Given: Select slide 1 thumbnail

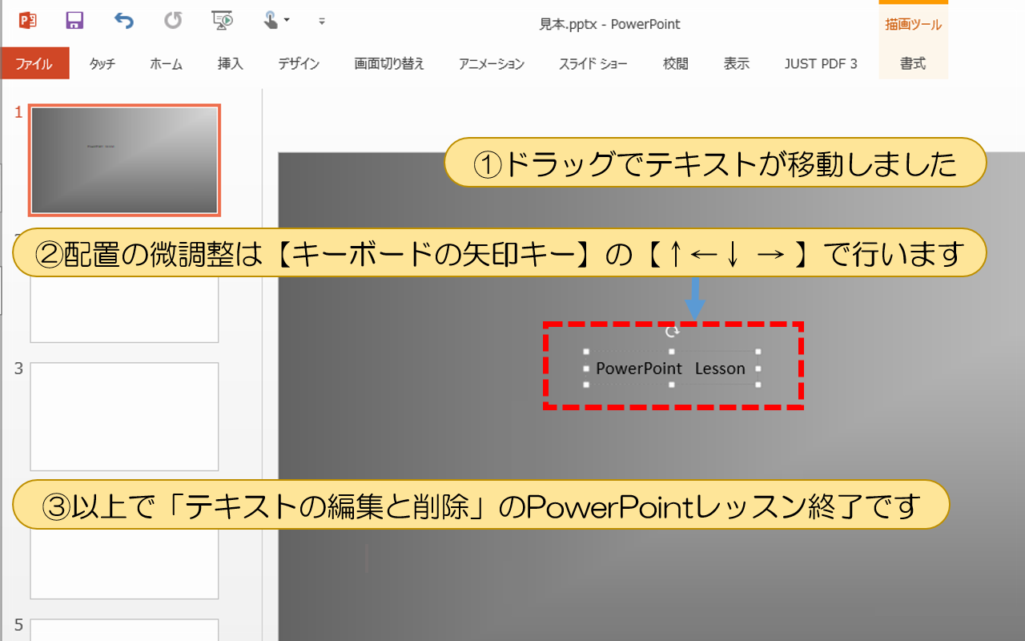Looking at the screenshot, I should 124,160.
